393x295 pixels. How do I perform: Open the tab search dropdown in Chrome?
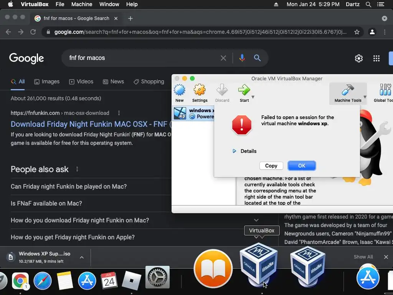click(x=385, y=18)
